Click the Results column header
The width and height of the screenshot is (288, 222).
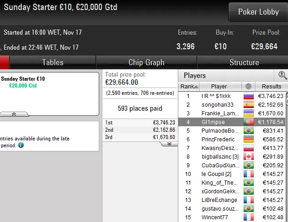272,86
